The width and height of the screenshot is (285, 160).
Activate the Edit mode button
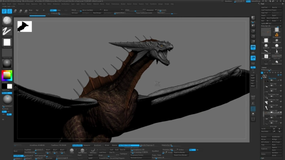(4, 11)
